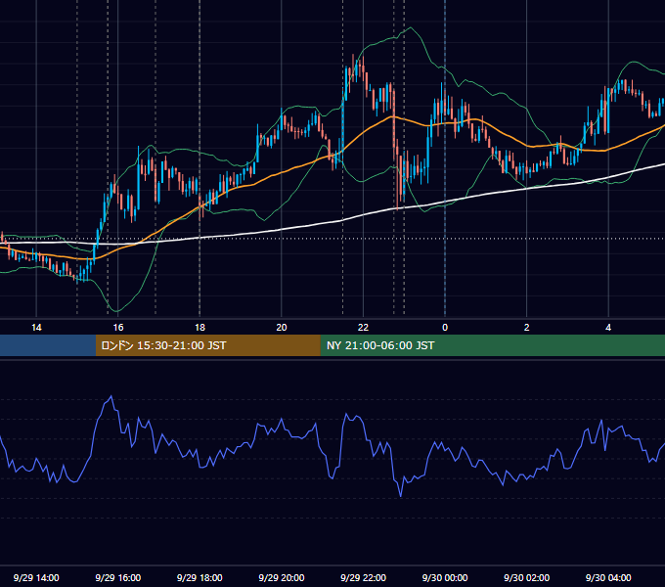Click the hour label 2 on price chart axis
Viewport: 665px width, 587px height.
(x=527, y=328)
